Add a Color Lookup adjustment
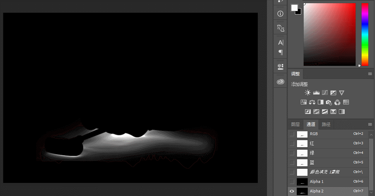This screenshot has width=375, height=196. (346, 102)
